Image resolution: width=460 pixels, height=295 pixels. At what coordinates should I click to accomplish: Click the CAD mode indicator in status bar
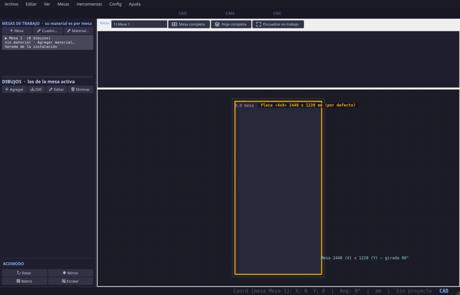pos(444,291)
